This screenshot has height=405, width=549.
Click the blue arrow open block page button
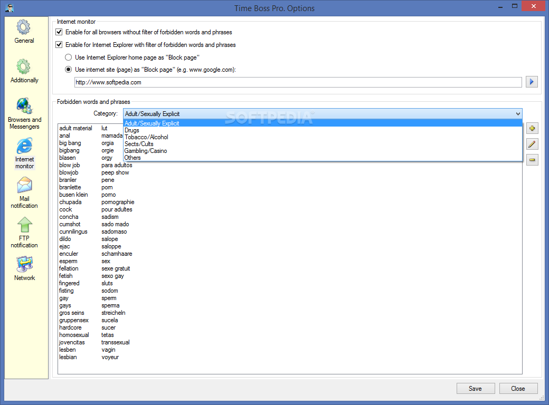(532, 82)
